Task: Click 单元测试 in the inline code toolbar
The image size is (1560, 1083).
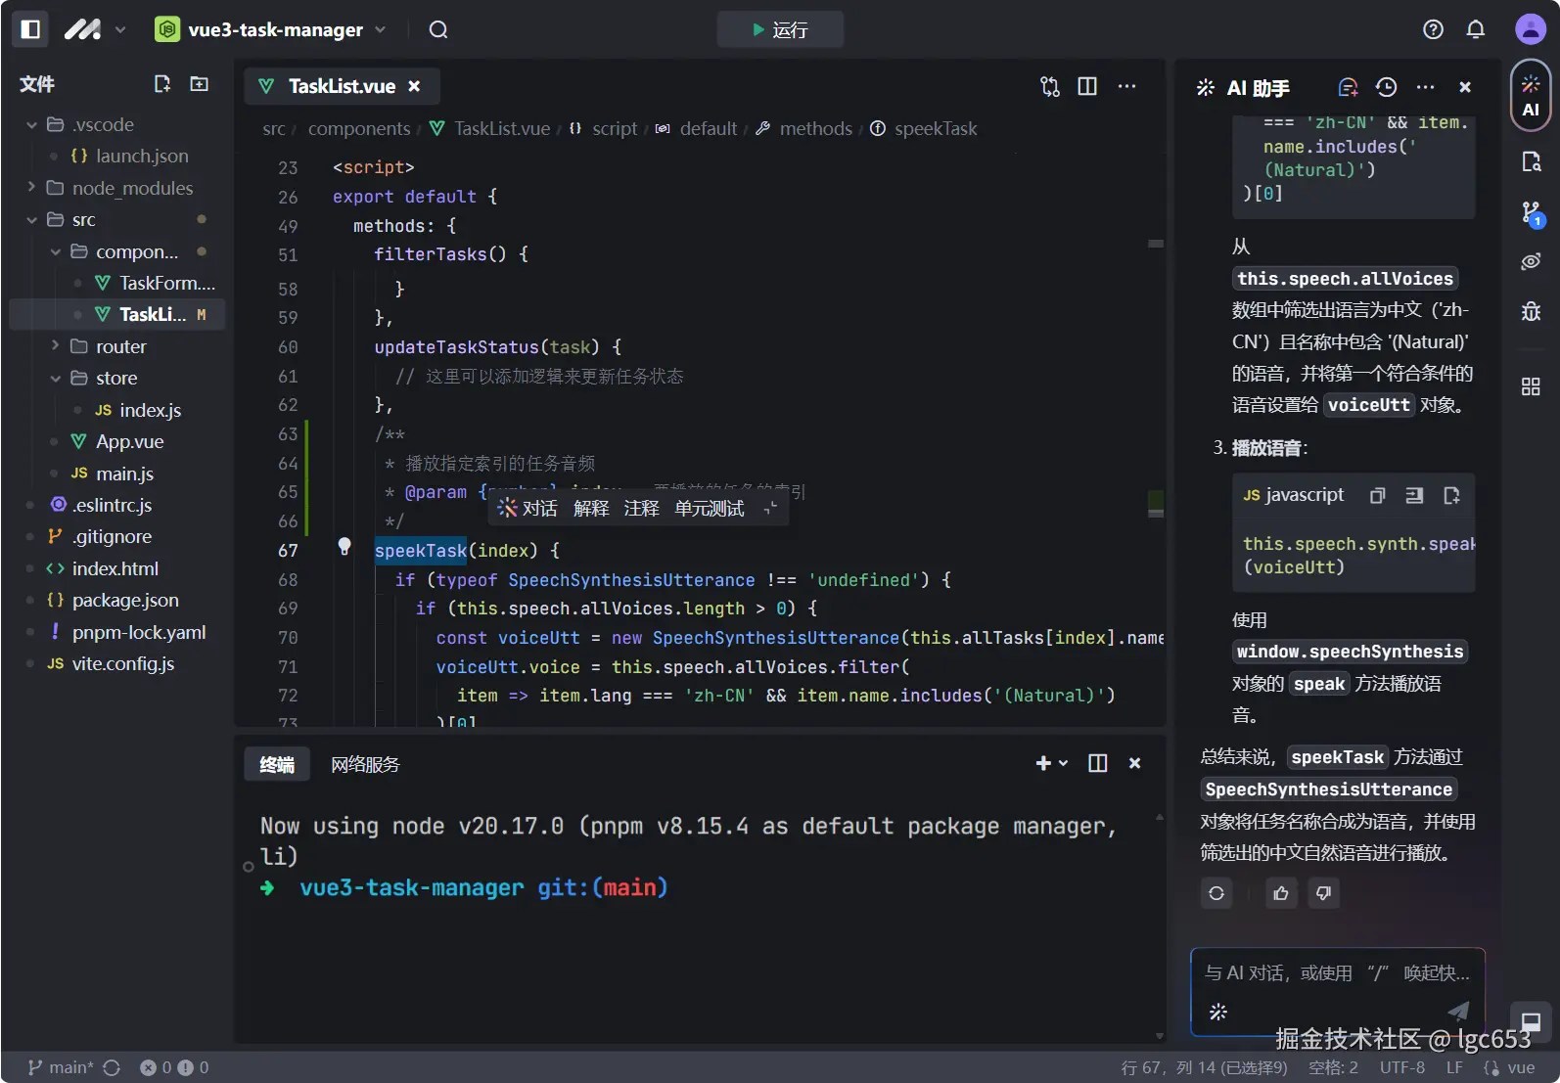Action: click(x=709, y=509)
